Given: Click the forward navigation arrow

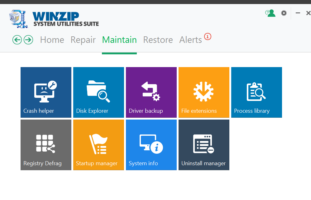Looking at the screenshot, I should pyautogui.click(x=28, y=40).
